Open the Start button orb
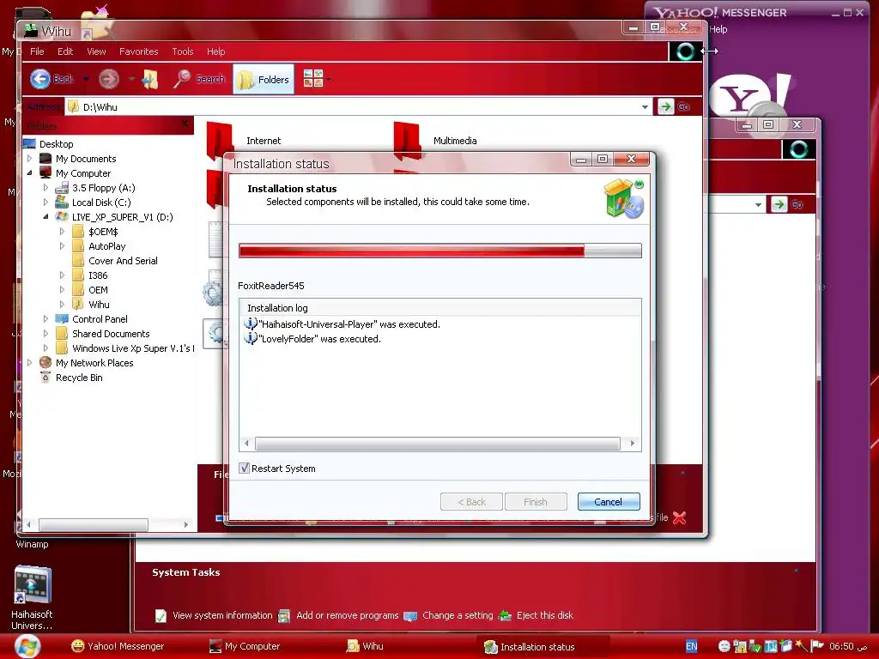The width and height of the screenshot is (879, 659). click(27, 646)
